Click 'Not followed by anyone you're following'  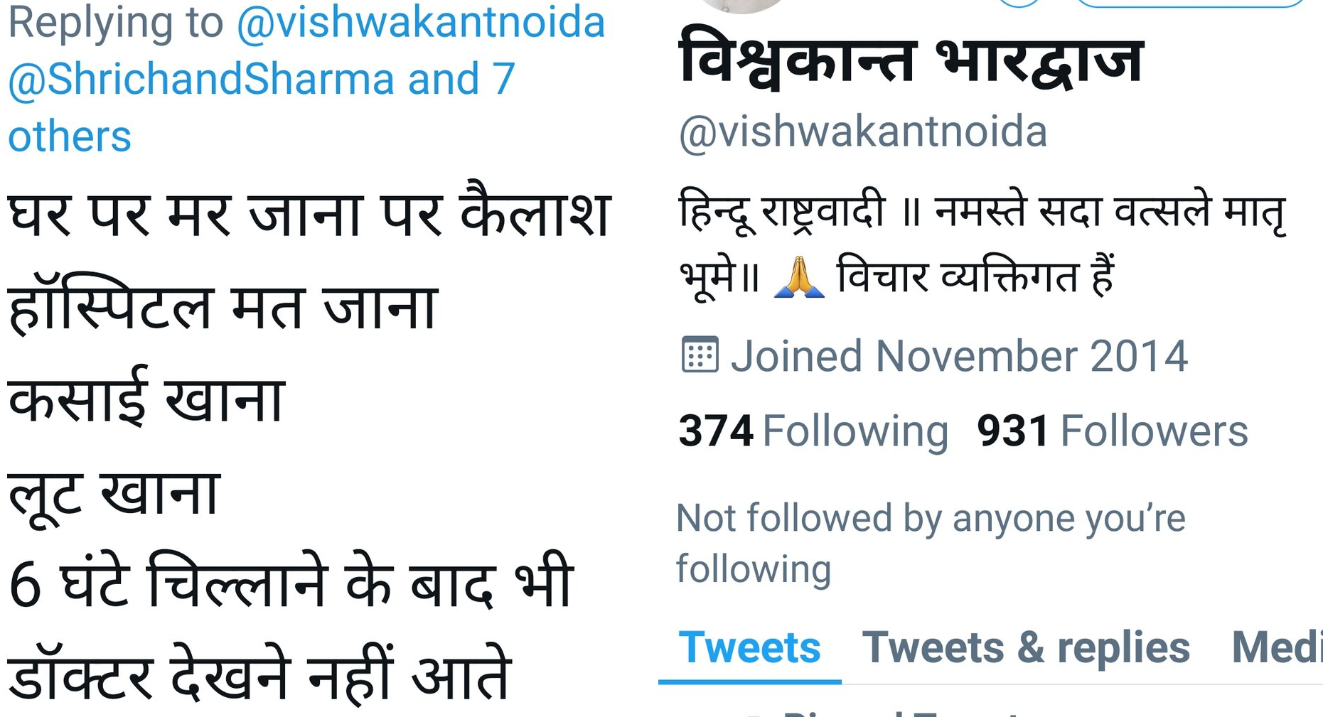931,543
